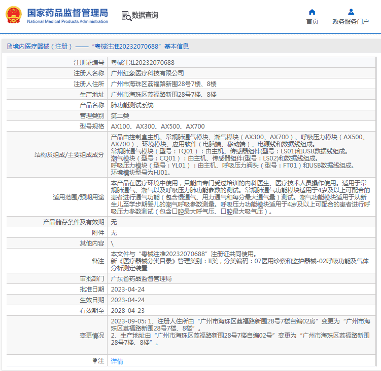Click the 批准日期 label
Image resolution: width=381 pixels, height=371 pixels.
[x=92, y=290]
